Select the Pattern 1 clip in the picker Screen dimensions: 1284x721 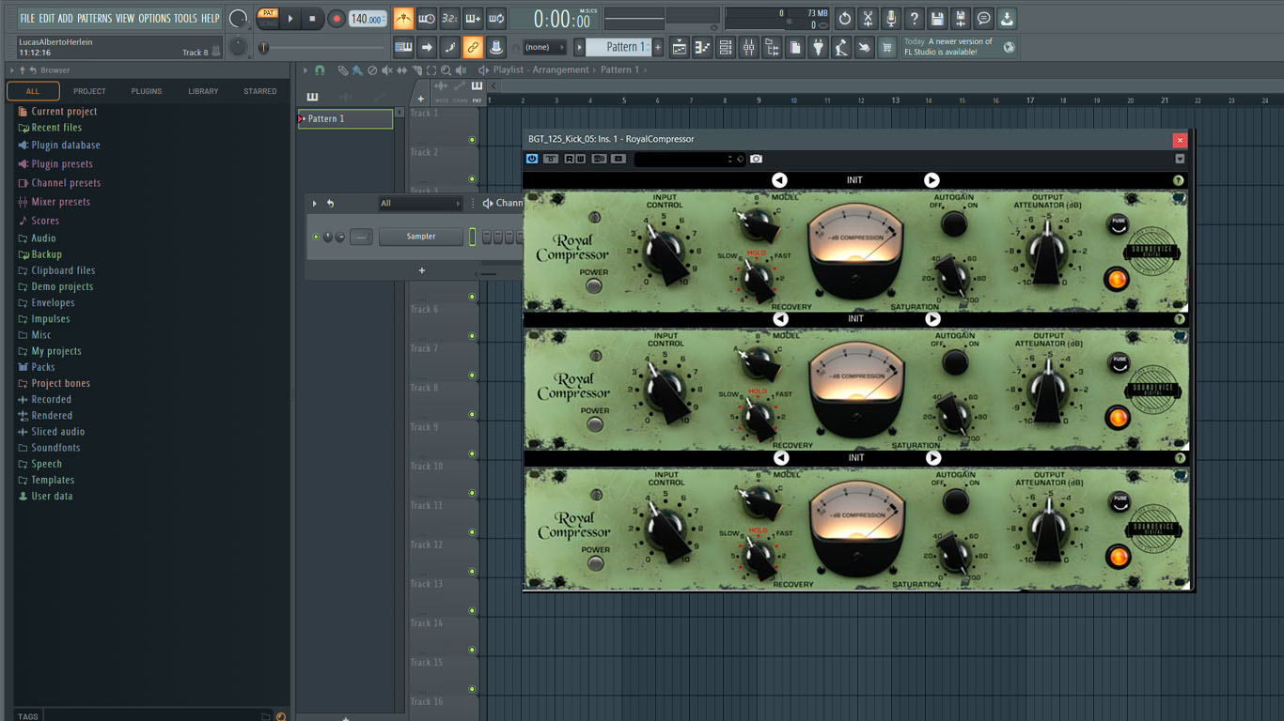point(346,119)
